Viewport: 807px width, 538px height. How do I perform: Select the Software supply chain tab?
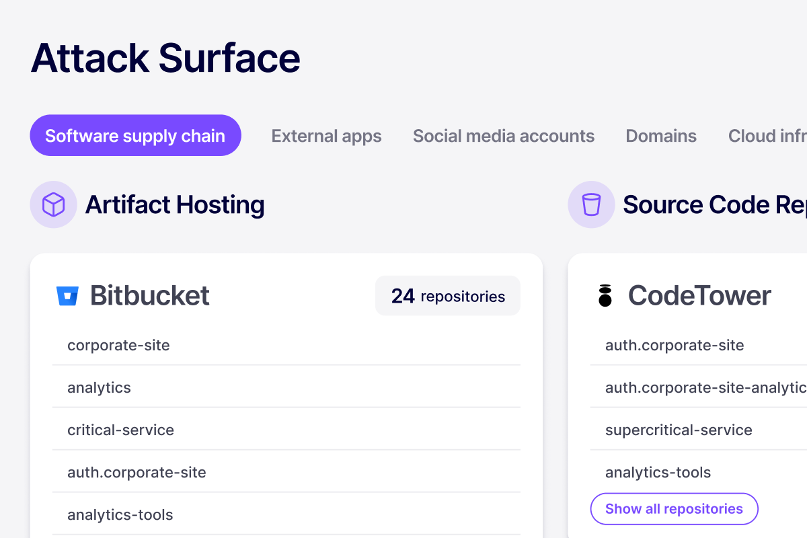tap(135, 135)
